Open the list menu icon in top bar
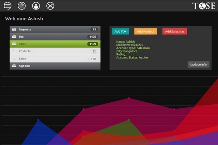Viewport: 218px width, 145px height. click(7, 6)
